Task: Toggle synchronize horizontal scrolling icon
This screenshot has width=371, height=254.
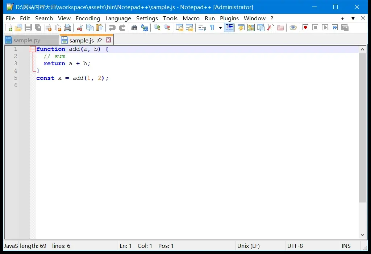Action: (x=189, y=28)
